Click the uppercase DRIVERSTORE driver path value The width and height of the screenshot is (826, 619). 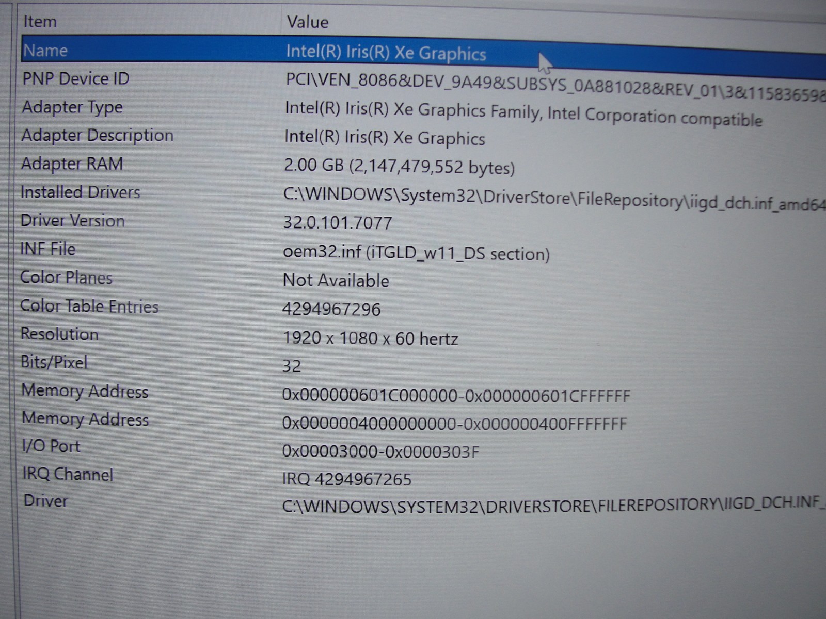pos(554,504)
